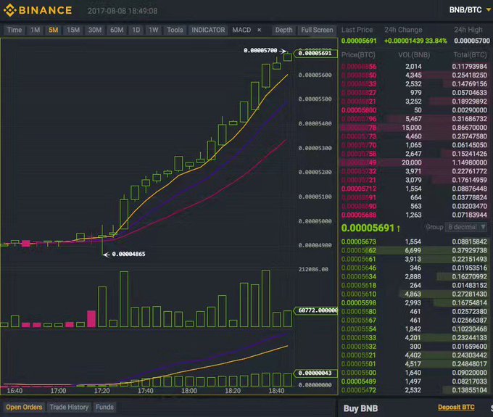Switch to the Trade History tab
This screenshot has width=493, height=417.
click(69, 407)
